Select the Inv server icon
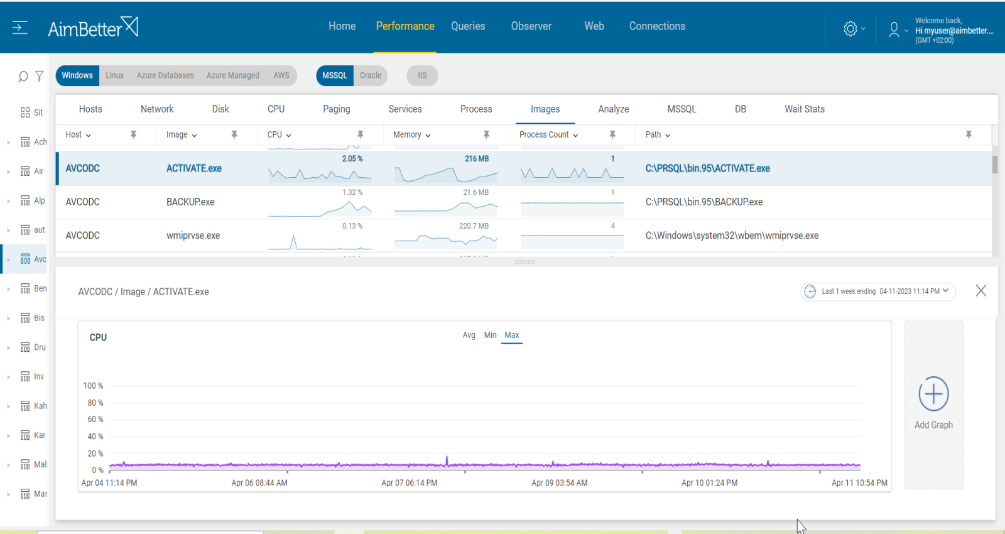Image resolution: width=1005 pixels, height=534 pixels. (25, 377)
